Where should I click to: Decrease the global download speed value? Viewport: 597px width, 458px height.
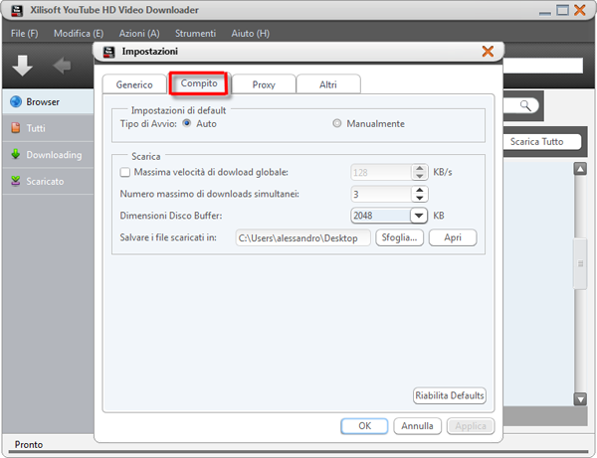pyautogui.click(x=420, y=176)
